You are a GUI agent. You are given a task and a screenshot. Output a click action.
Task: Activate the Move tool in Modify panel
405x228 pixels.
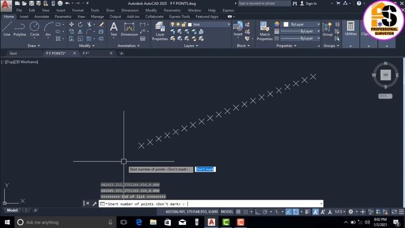tap(72, 24)
